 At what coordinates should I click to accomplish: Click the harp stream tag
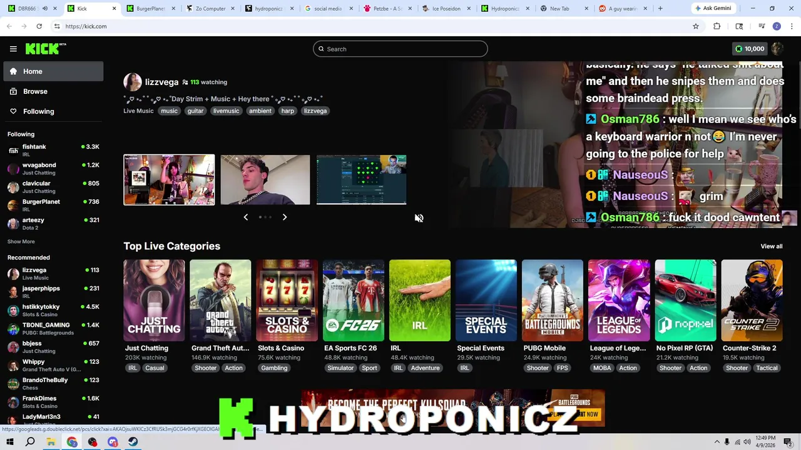[x=287, y=111]
